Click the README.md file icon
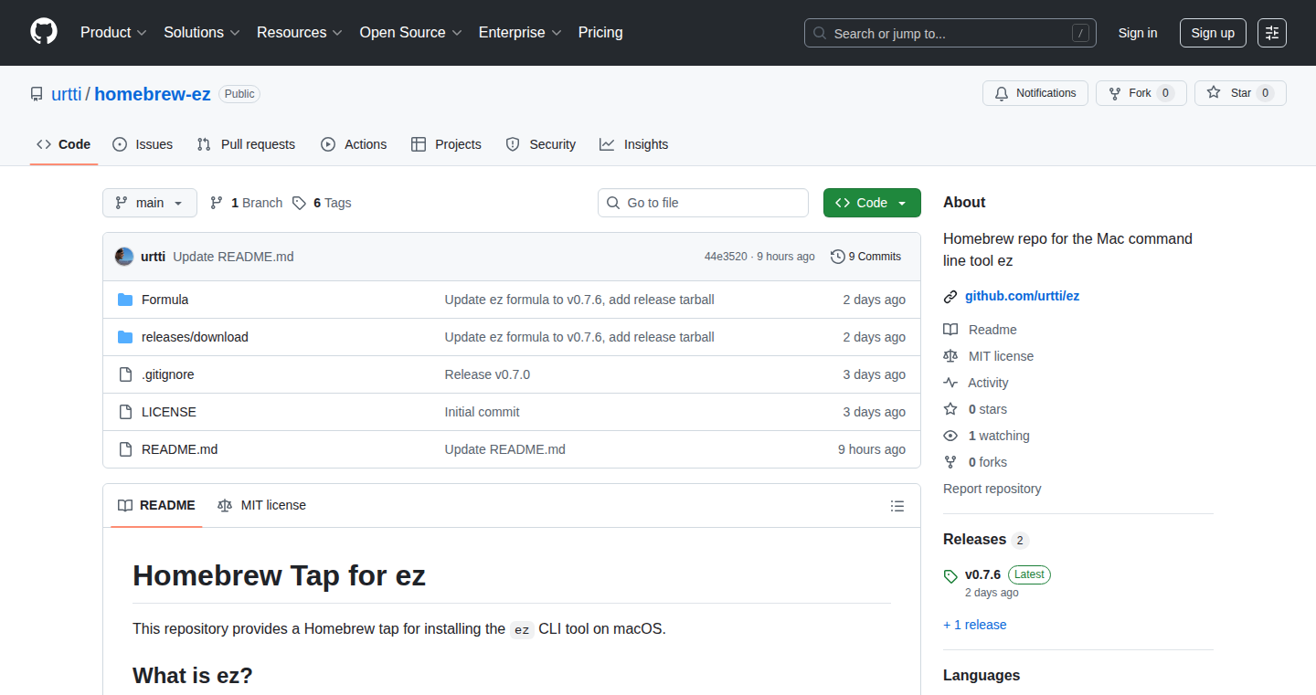Screen dimensions: 1316x695 (125, 449)
